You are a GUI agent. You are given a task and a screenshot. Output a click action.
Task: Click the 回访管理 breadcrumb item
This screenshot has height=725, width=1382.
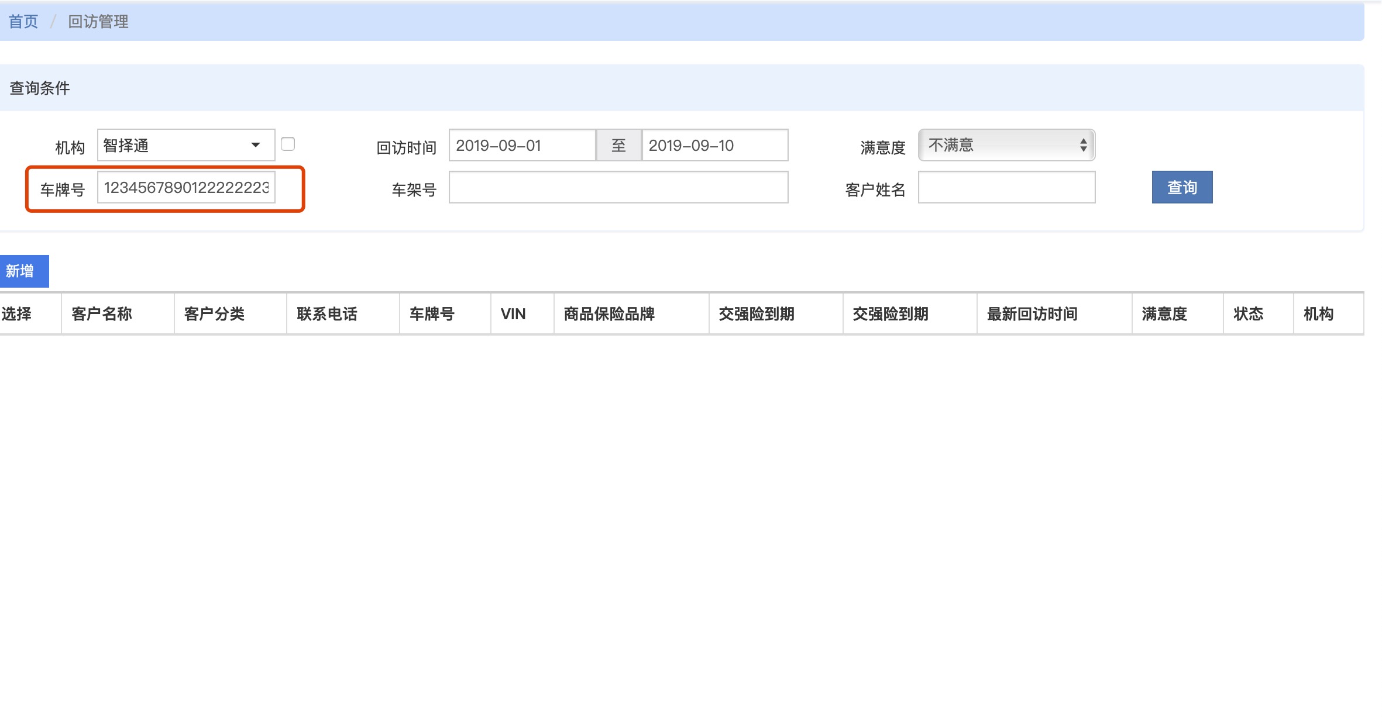98,22
